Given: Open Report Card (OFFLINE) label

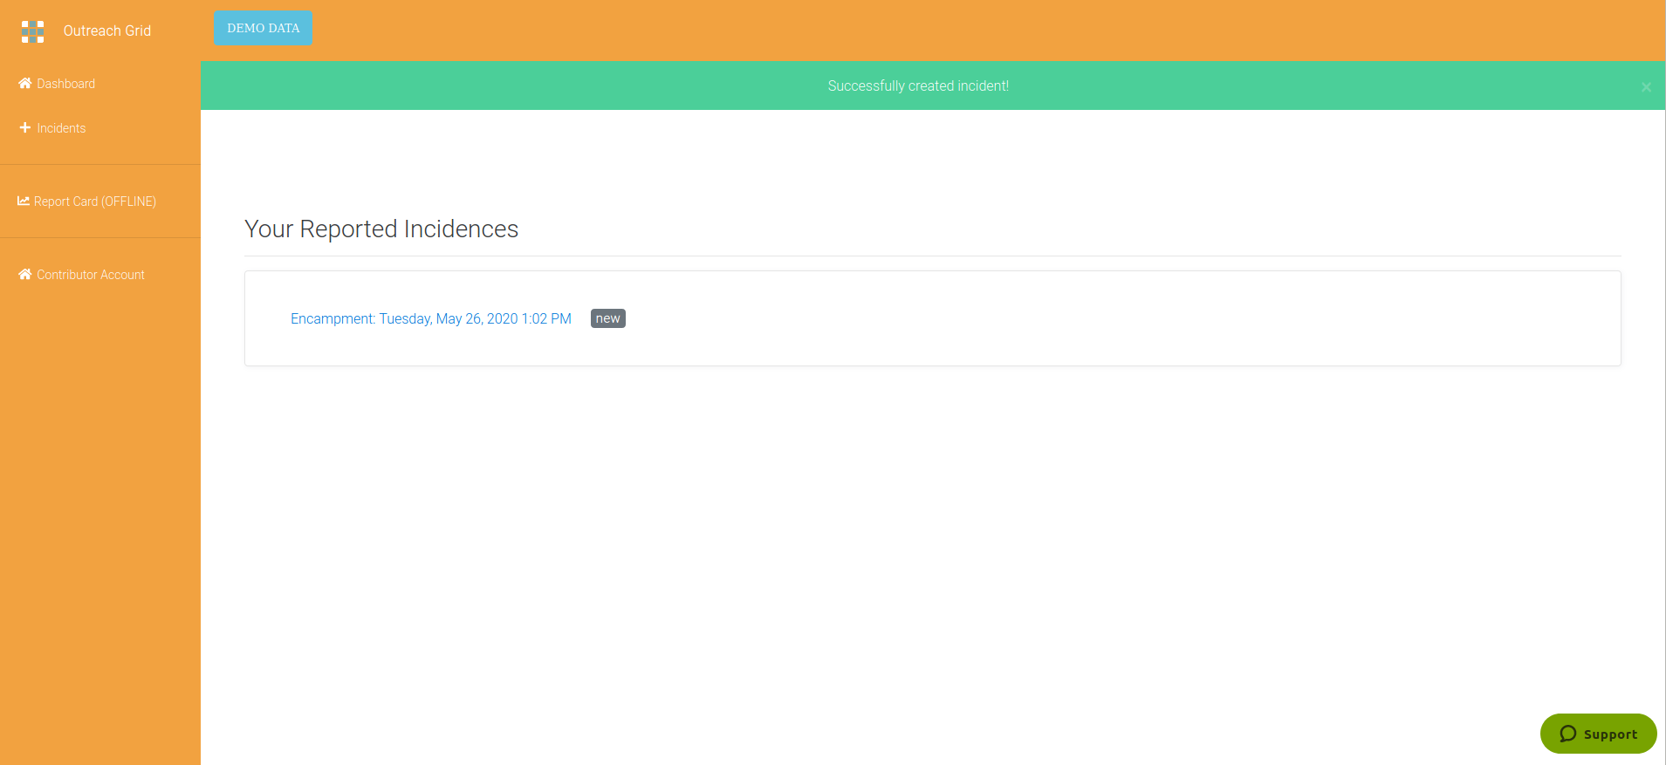Looking at the screenshot, I should click(95, 201).
